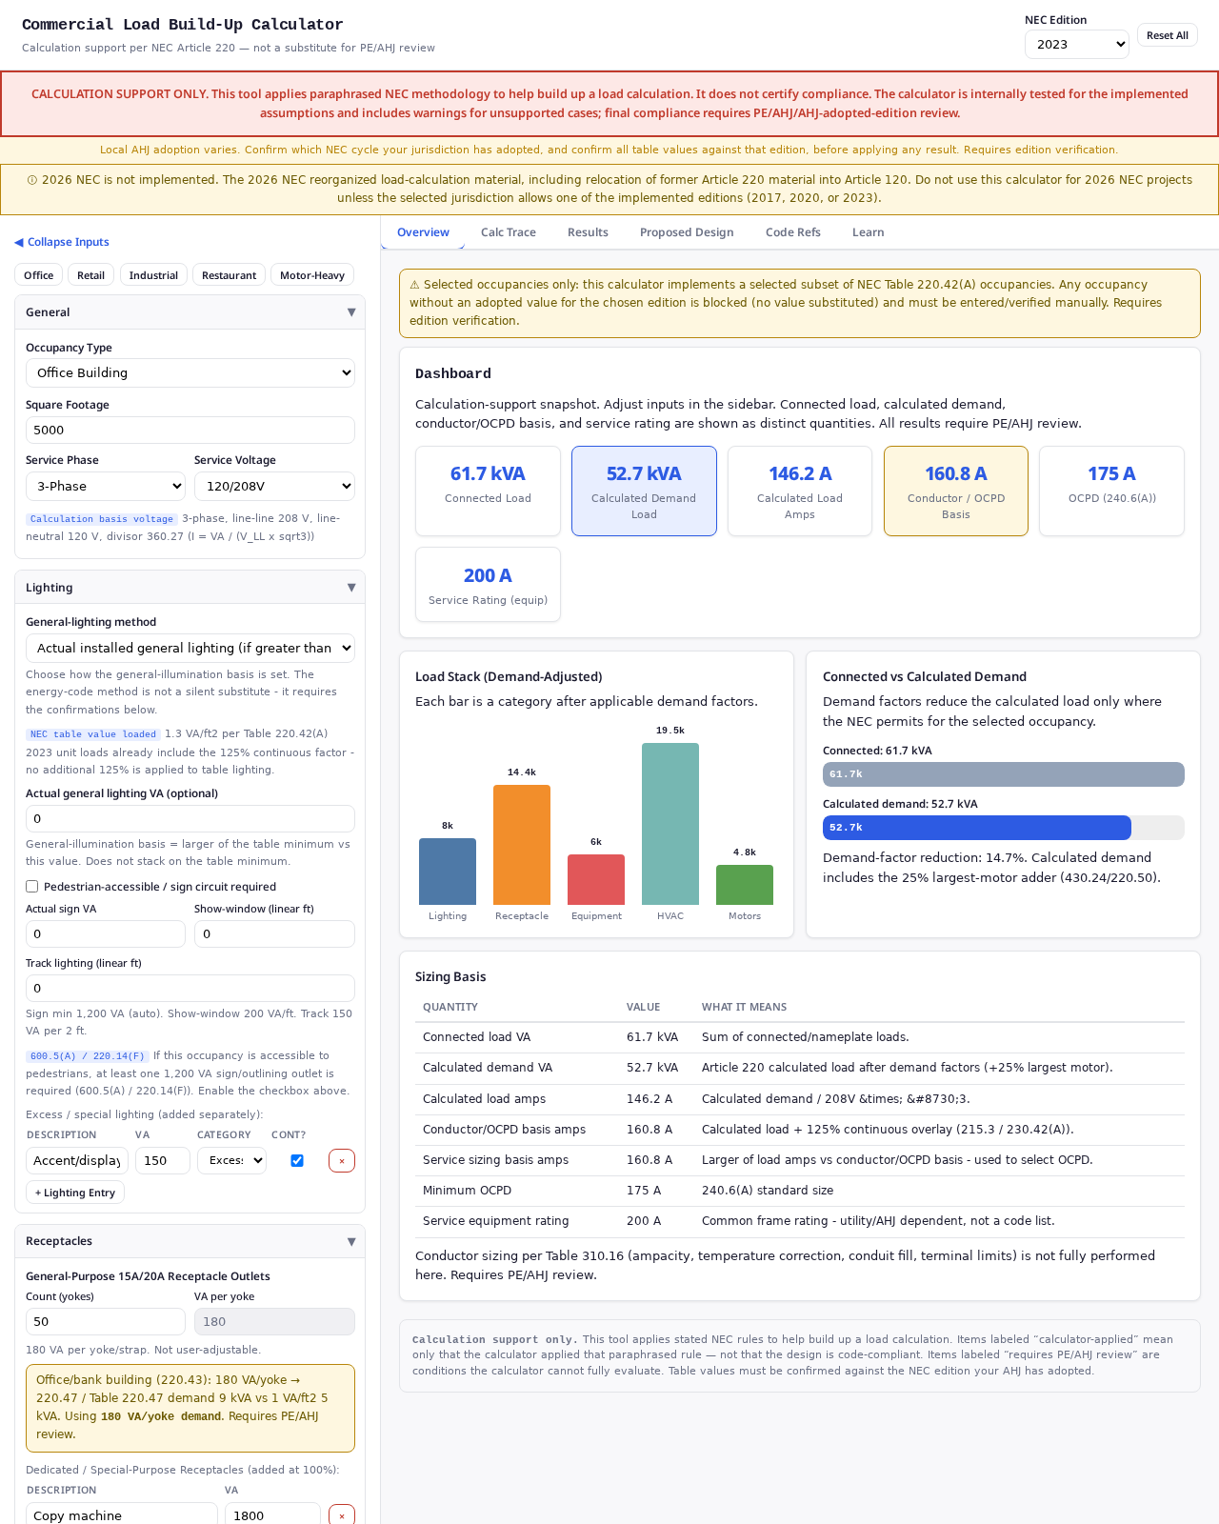Click the Square Footage field
The width and height of the screenshot is (1219, 1524).
click(x=190, y=430)
